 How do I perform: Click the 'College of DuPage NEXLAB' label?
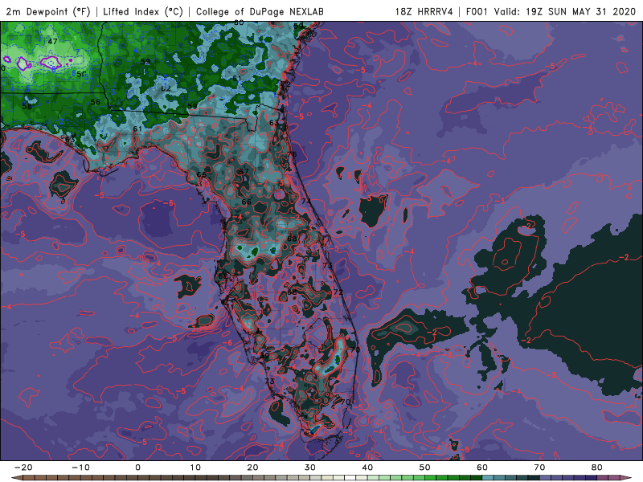[260, 11]
